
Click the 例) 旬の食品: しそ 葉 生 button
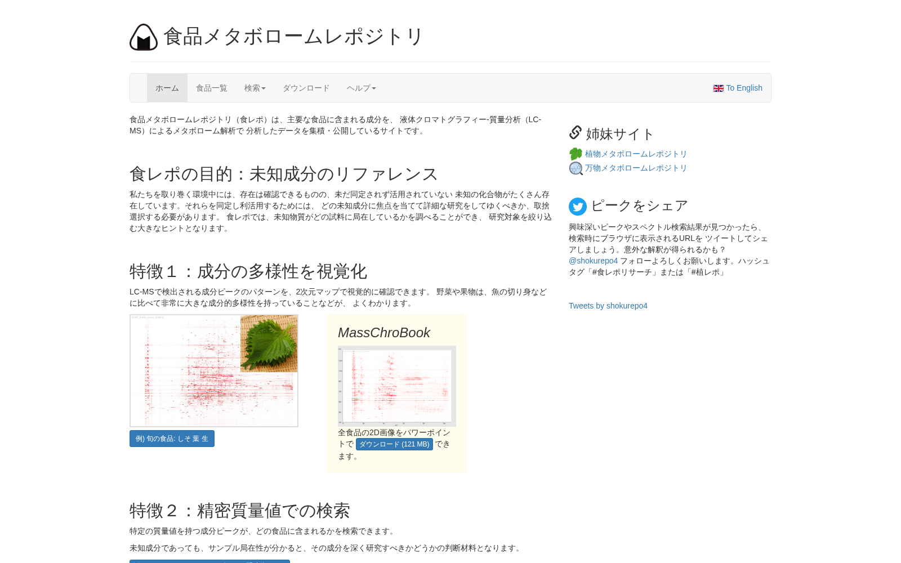tap(172, 439)
